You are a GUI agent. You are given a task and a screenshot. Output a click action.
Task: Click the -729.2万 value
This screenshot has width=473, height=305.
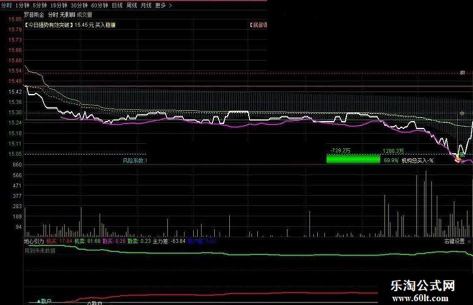[340, 151]
